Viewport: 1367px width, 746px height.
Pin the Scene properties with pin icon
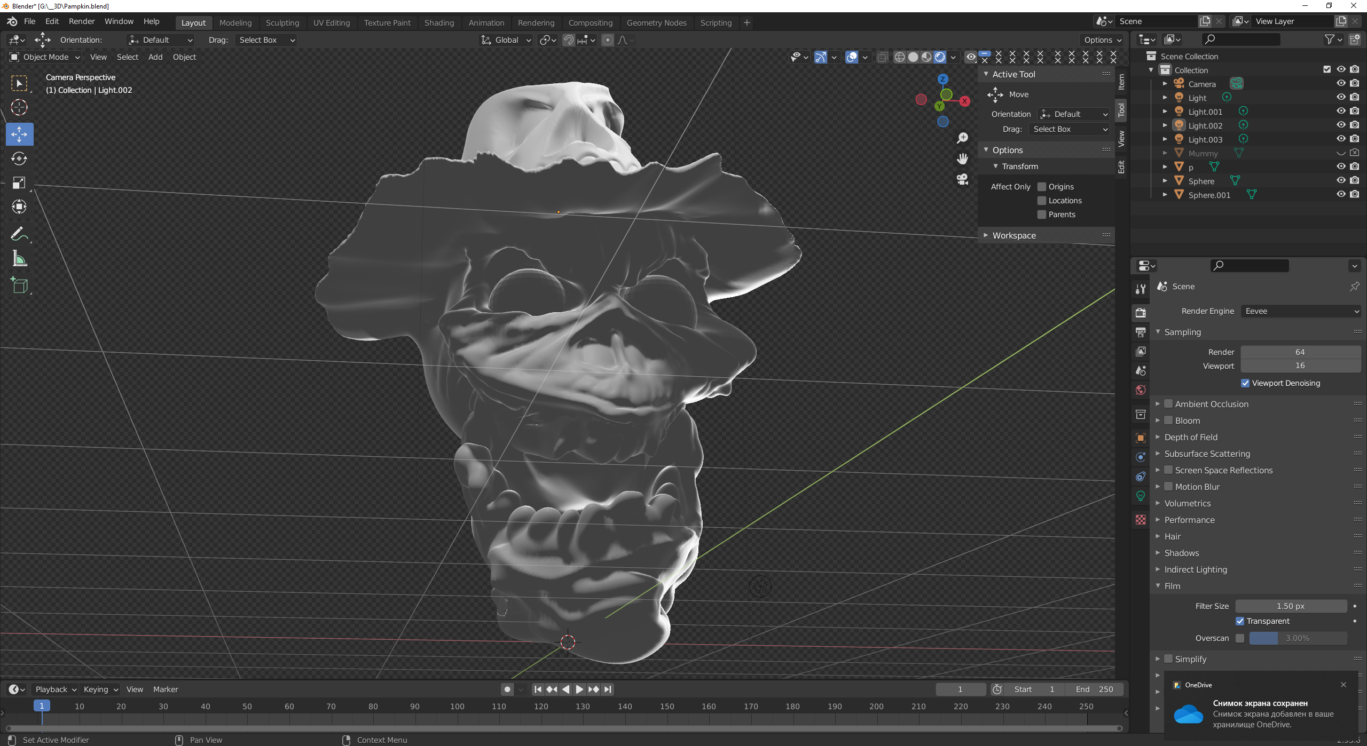1354,287
